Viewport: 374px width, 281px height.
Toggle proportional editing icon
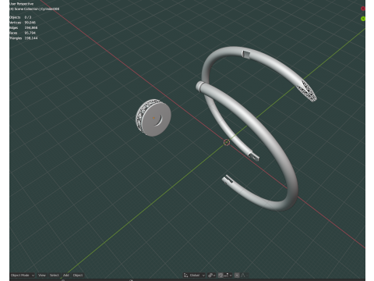[237, 275]
